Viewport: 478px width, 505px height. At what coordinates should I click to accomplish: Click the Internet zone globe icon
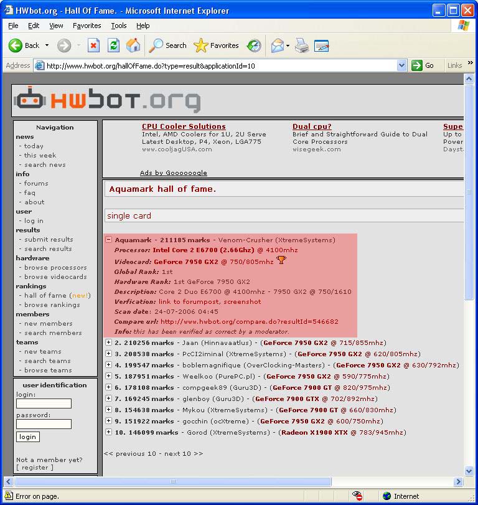pyautogui.click(x=387, y=496)
